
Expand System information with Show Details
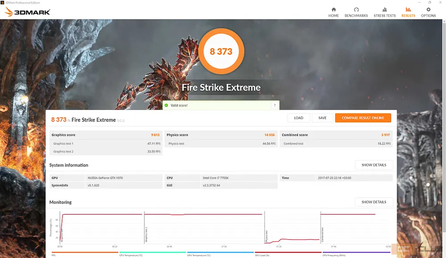coord(374,165)
